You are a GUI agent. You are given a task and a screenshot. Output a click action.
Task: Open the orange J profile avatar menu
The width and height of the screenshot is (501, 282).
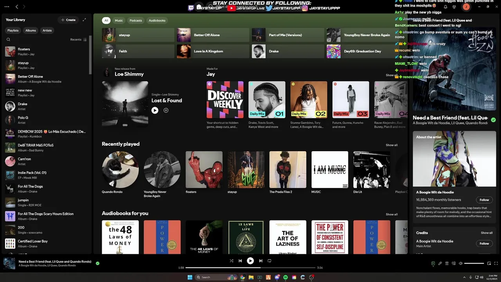[x=466, y=7]
